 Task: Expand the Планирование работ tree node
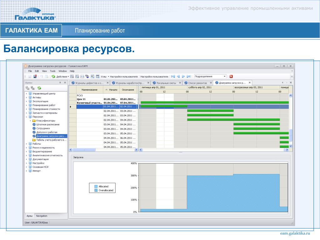27,105
